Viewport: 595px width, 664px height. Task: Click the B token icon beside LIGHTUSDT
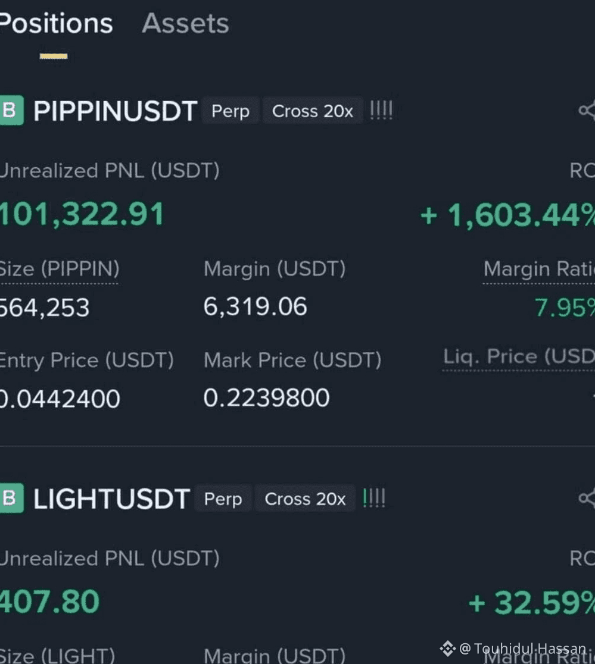pyautogui.click(x=10, y=499)
